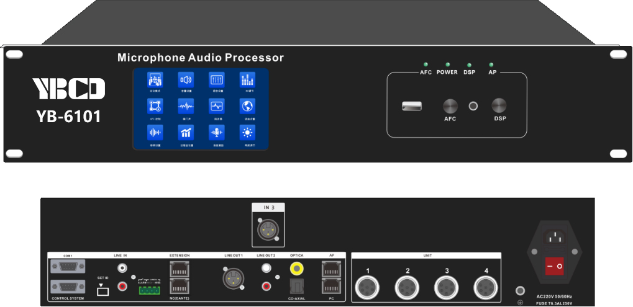The width and height of the screenshot is (633, 307).
Task: Tap the vertical sound-wave bars icon
Action: coord(155,132)
